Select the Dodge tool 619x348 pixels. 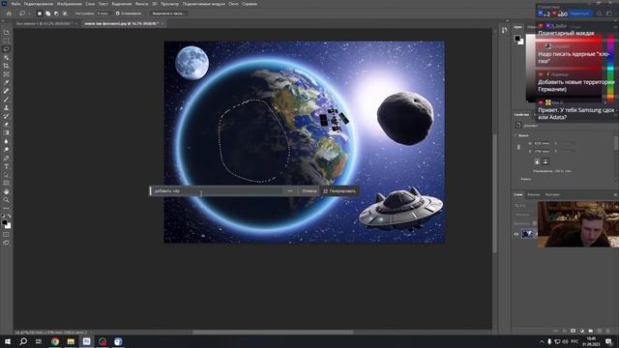pos(7,150)
